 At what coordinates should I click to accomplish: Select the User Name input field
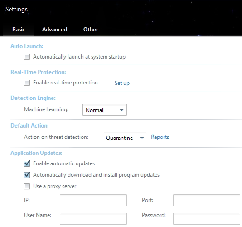click(93, 219)
